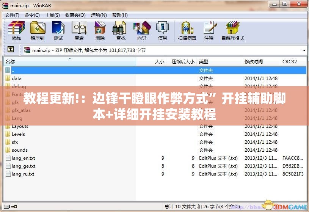Click the EditPlus type cell of lang_ru.txt
309x212 pixels.
point(218,174)
